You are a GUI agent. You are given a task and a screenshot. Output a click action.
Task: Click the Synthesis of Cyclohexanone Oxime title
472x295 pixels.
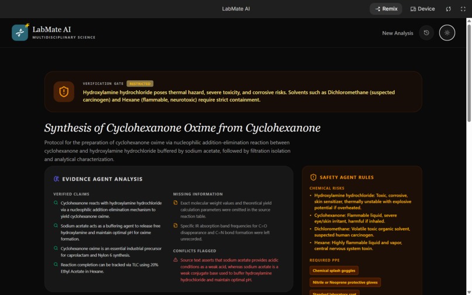[183, 128]
